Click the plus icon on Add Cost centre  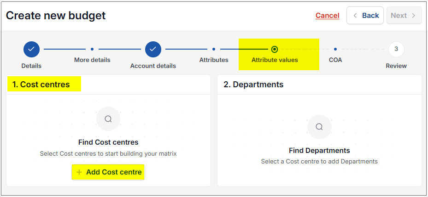(79, 172)
